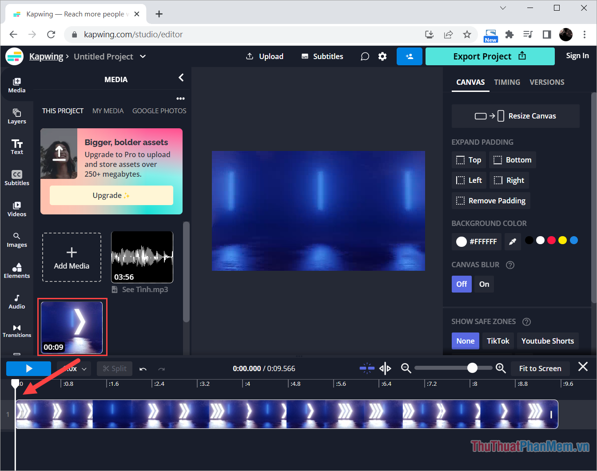Select the yellow background color swatch
Viewport: 597px width, 471px height.
click(562, 240)
